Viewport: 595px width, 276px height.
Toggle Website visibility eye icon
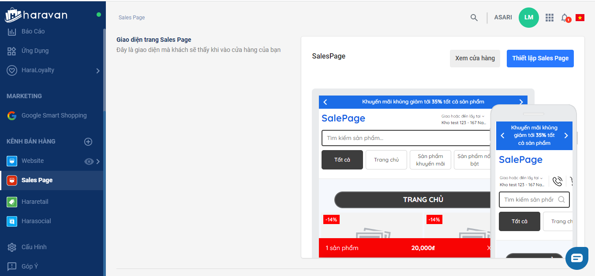pos(89,161)
